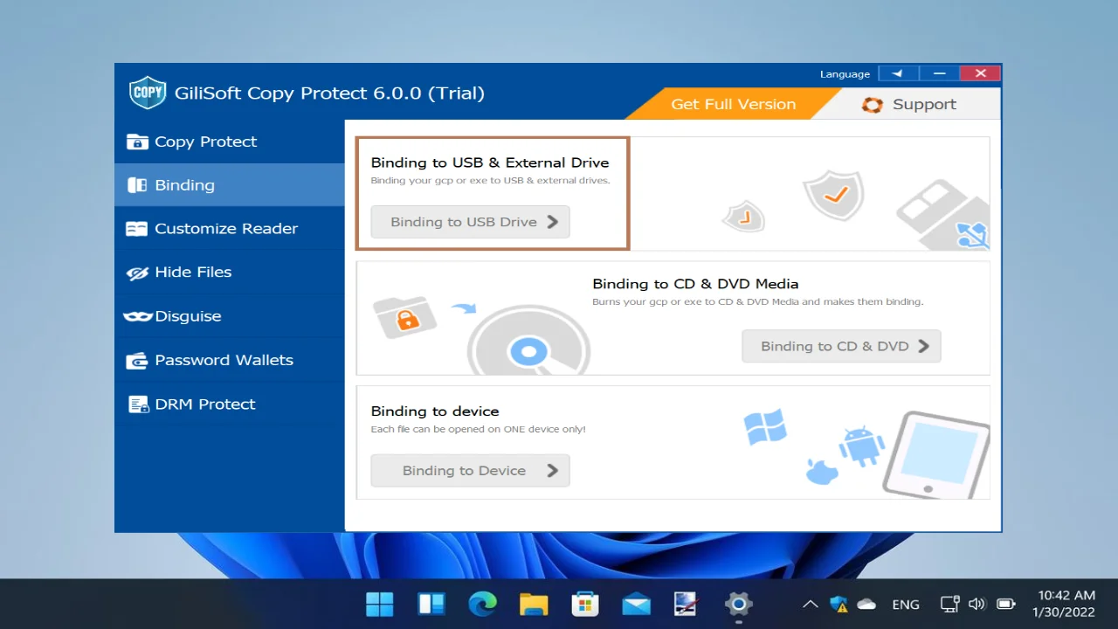Screen dimensions: 1118x629
Task: Open the Customize Reader section
Action: tap(230, 229)
